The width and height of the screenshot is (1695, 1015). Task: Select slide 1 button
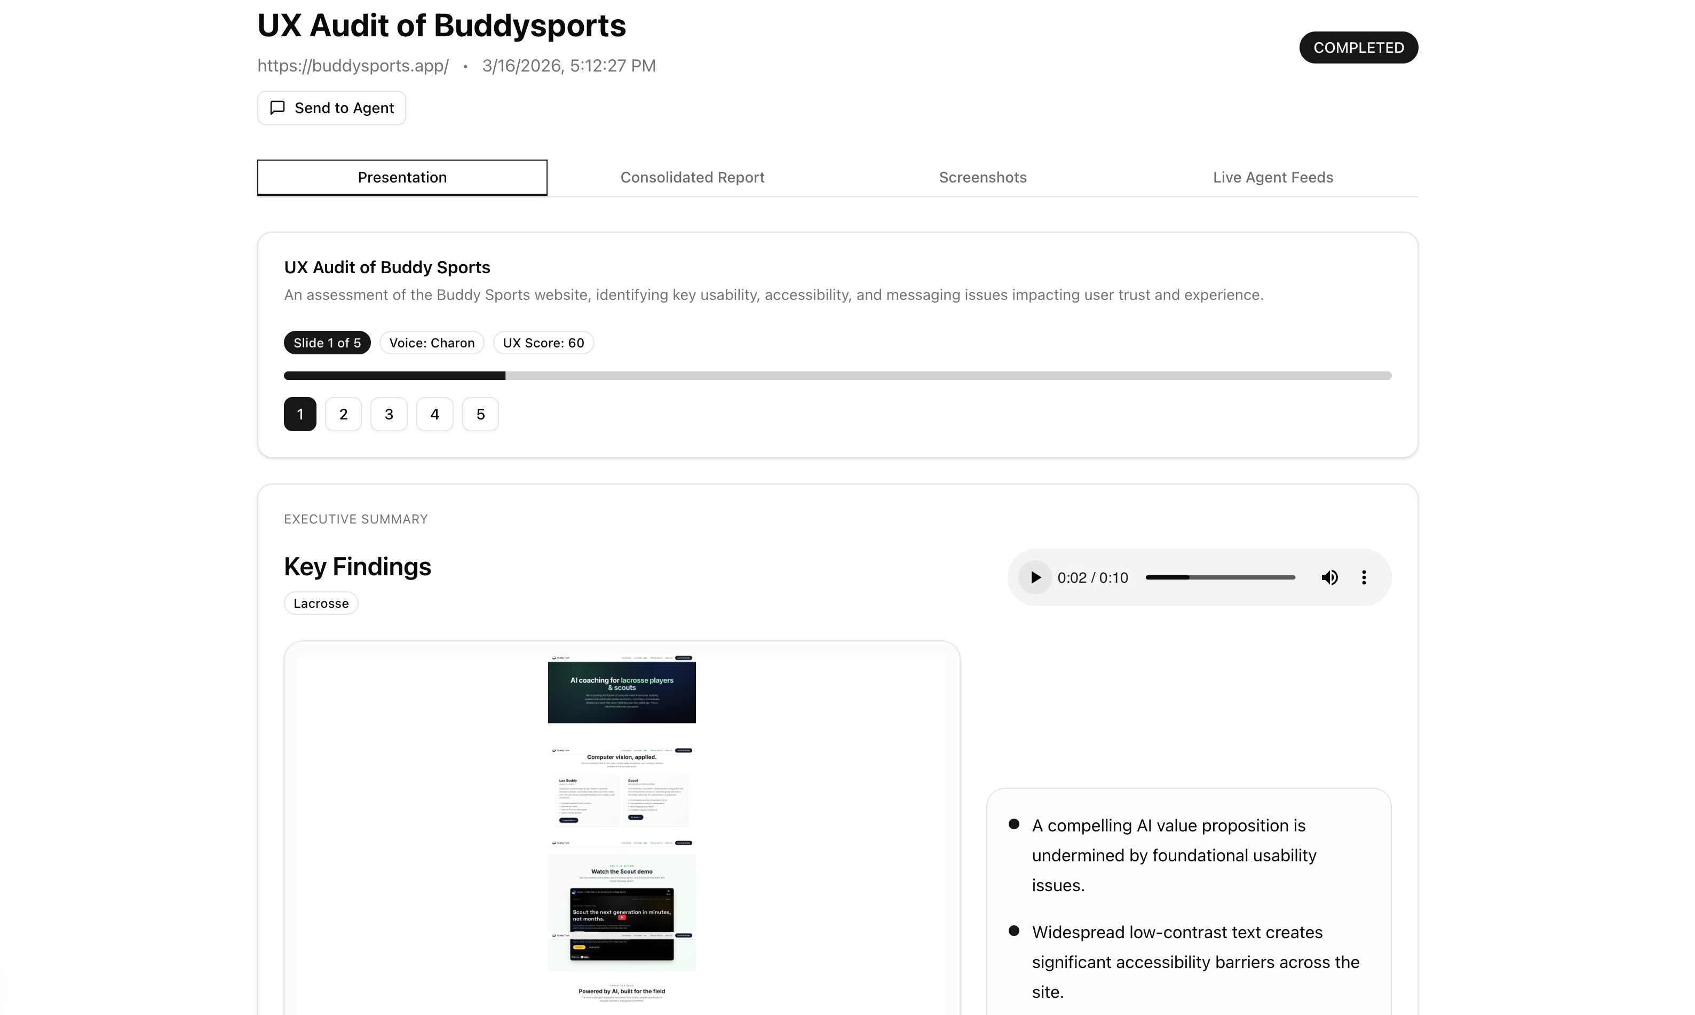pyautogui.click(x=299, y=414)
